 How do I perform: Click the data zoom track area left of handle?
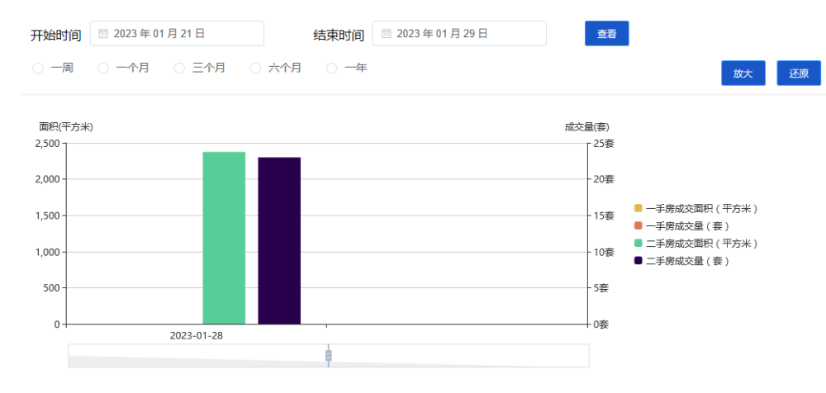197,356
